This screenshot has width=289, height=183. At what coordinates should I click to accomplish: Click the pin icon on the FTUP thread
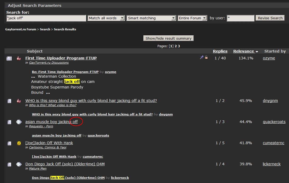[202, 57]
